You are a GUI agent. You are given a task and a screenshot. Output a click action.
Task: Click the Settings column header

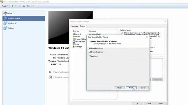[x=76, y=31]
